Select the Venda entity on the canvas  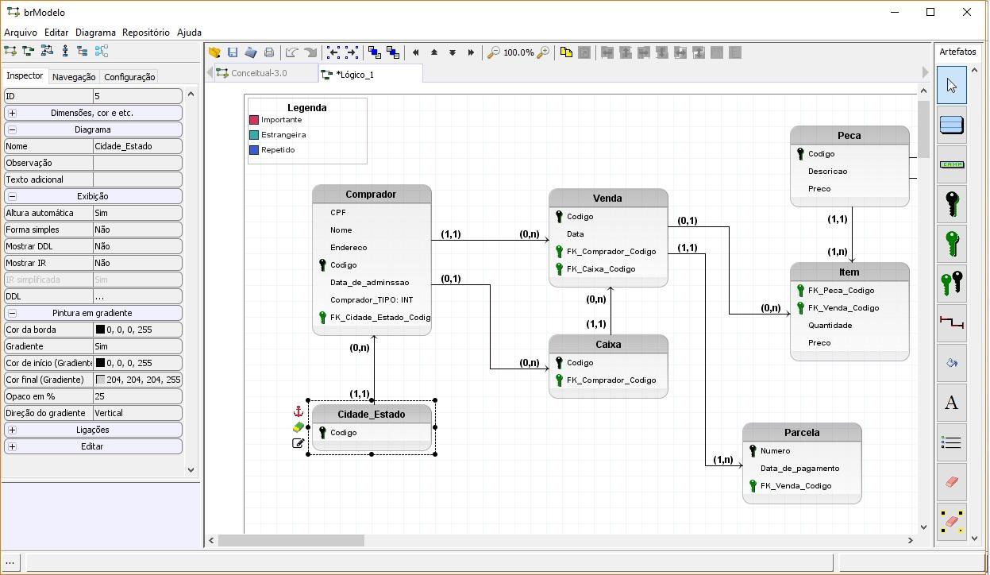(607, 198)
